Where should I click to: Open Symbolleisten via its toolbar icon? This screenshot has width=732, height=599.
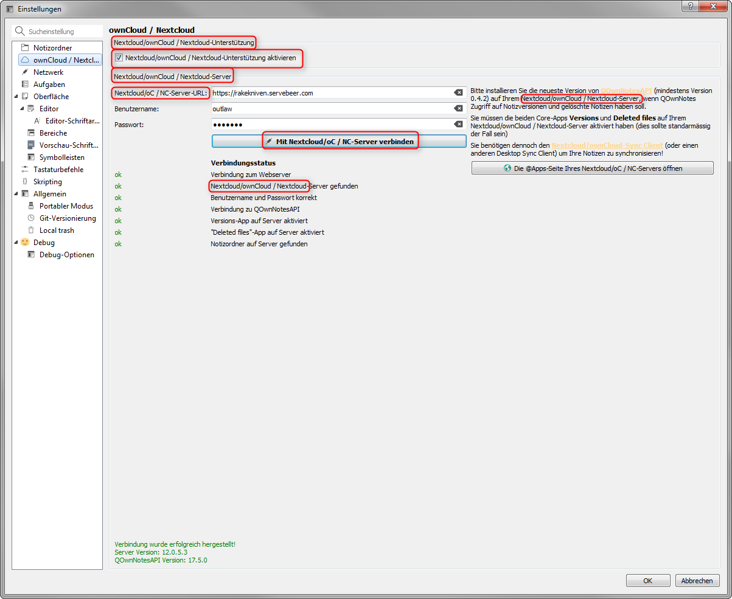[x=31, y=157]
